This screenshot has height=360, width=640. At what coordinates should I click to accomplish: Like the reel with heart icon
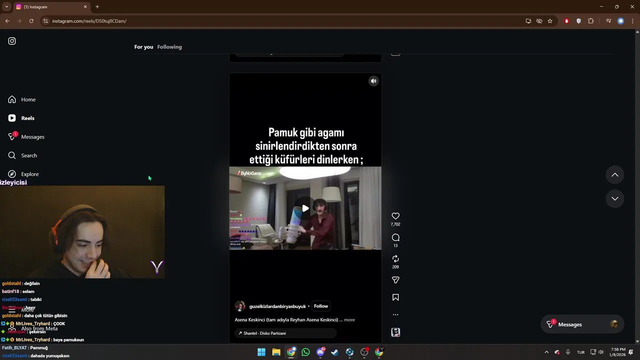(x=395, y=216)
